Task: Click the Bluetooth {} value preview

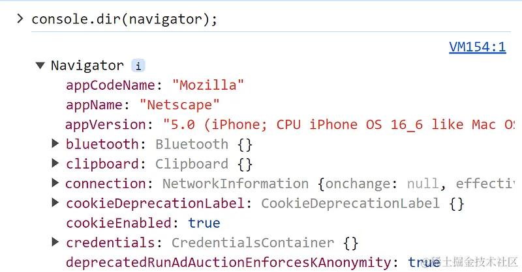Action: [204, 144]
